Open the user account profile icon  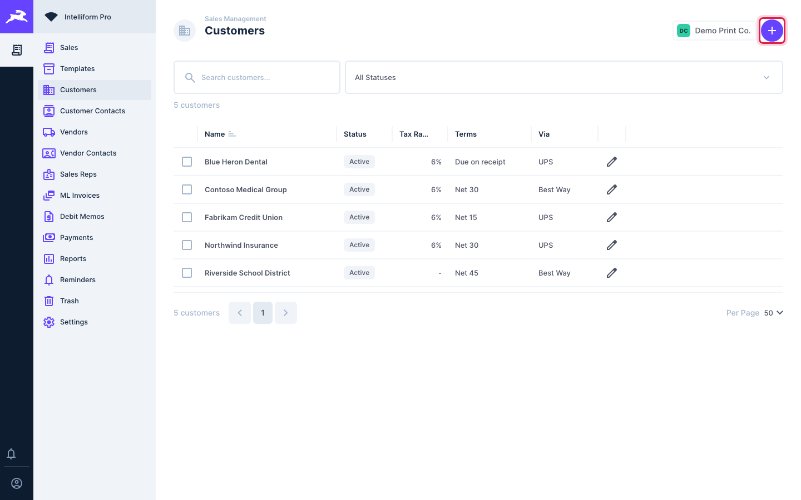tap(17, 483)
